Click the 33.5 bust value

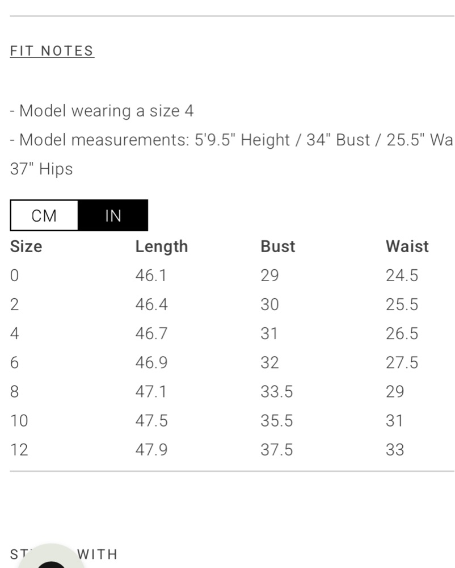click(x=277, y=391)
